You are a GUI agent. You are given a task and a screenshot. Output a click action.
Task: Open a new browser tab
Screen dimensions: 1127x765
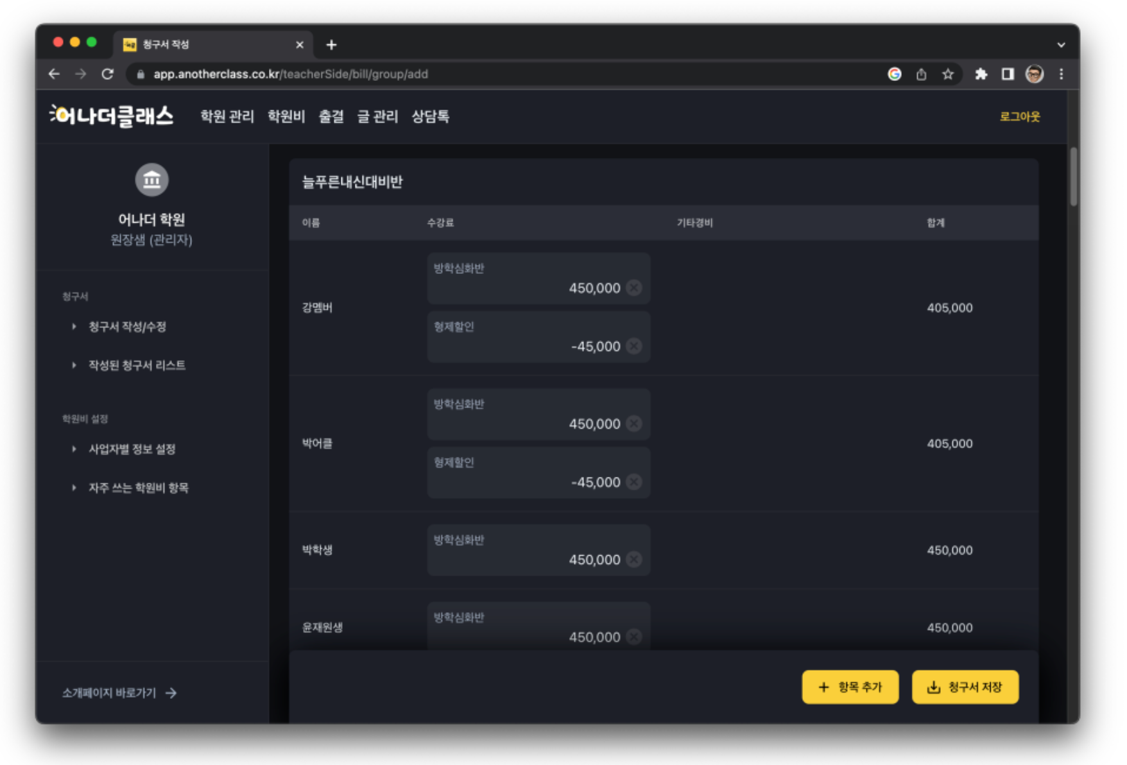(331, 44)
